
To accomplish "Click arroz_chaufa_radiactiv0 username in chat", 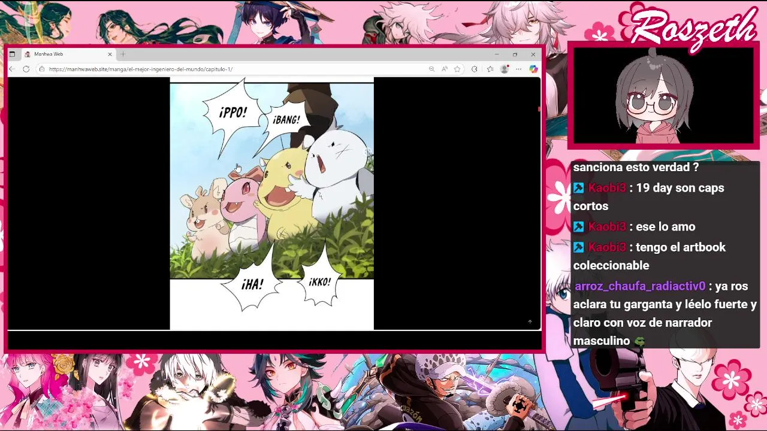I will [x=640, y=286].
